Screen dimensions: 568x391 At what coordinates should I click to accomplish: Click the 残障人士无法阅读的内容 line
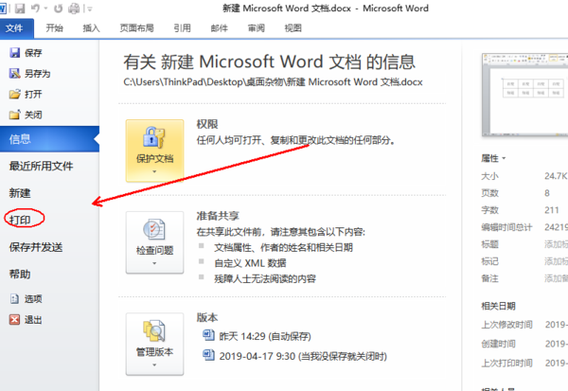tap(265, 278)
